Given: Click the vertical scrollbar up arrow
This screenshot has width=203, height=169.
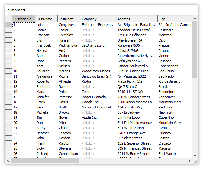Looking at the screenshot, I should [x=195, y=19].
